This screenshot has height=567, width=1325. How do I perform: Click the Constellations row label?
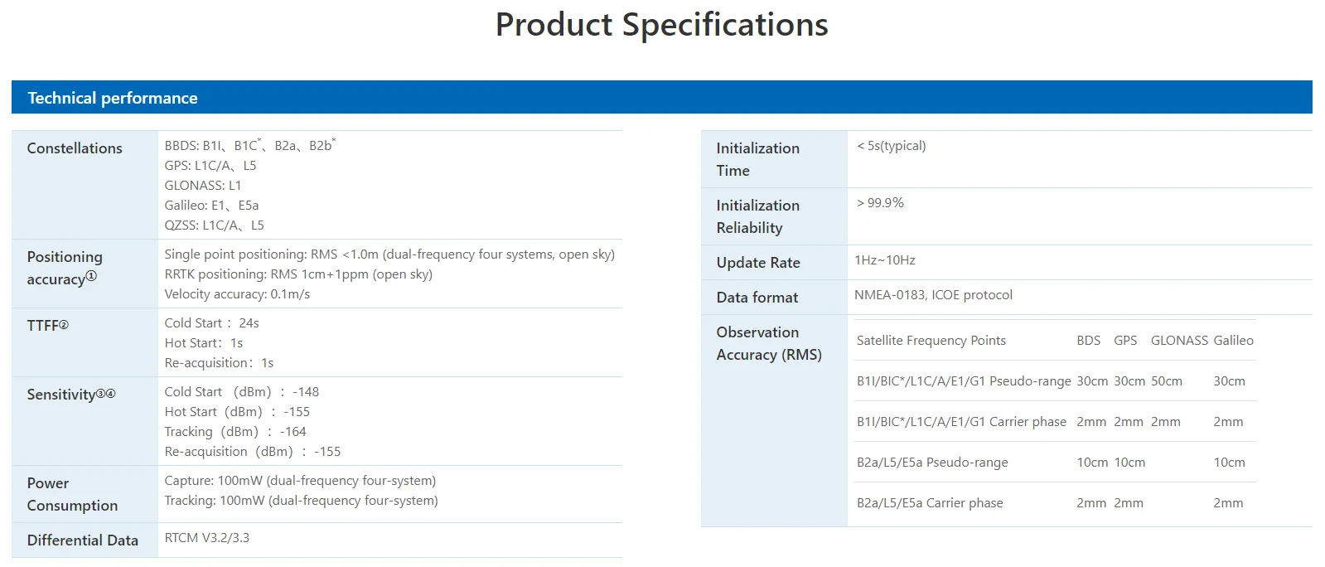75,148
